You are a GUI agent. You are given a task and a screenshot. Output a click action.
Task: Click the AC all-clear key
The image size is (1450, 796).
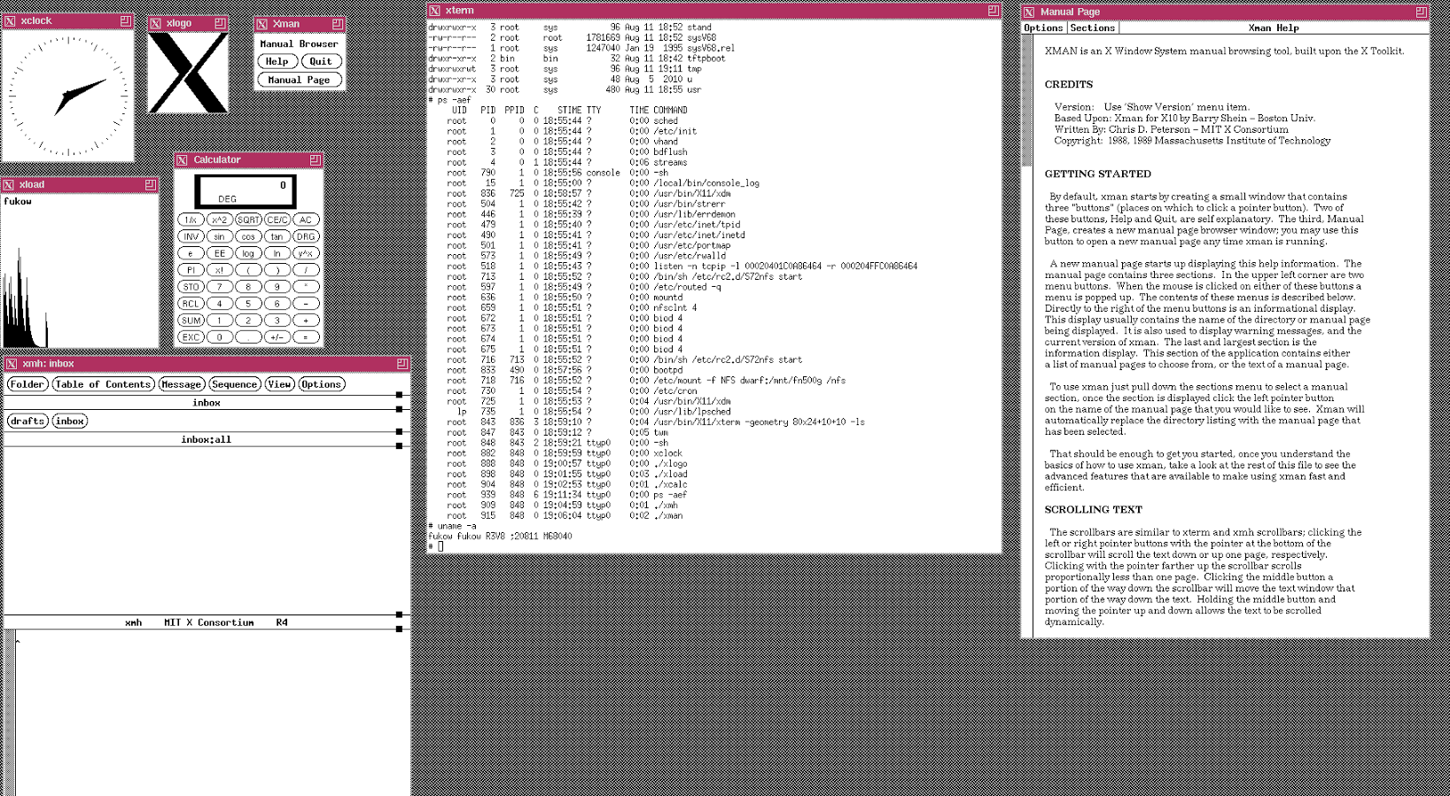306,220
